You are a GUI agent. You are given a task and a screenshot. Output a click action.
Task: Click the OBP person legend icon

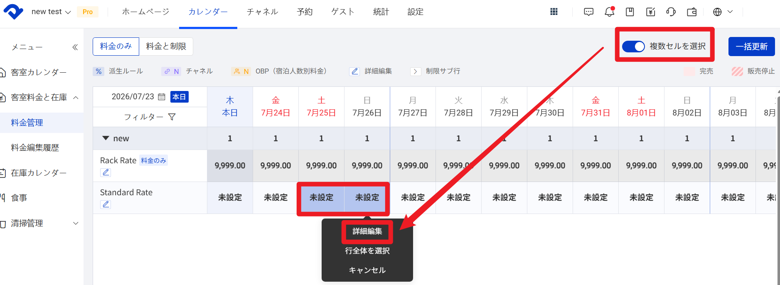(241, 71)
